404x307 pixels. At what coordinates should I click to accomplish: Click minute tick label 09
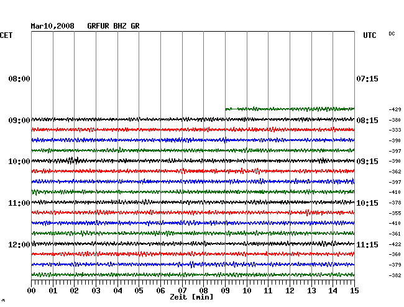point(225,291)
